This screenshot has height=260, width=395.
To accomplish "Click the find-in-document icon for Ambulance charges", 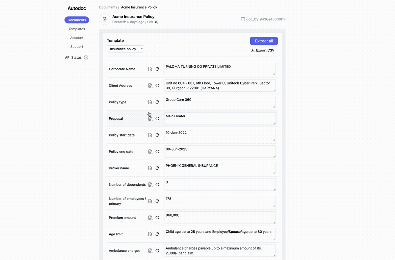I will coord(150,250).
